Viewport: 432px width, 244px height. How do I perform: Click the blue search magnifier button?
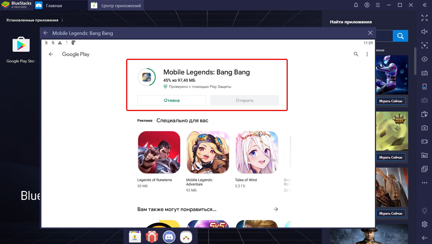coord(400,36)
